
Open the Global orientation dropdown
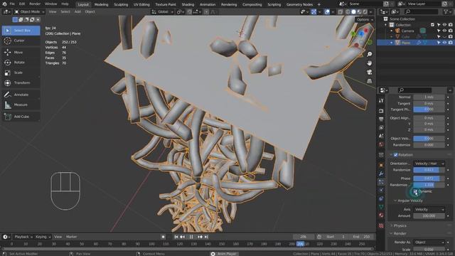(x=163, y=12)
